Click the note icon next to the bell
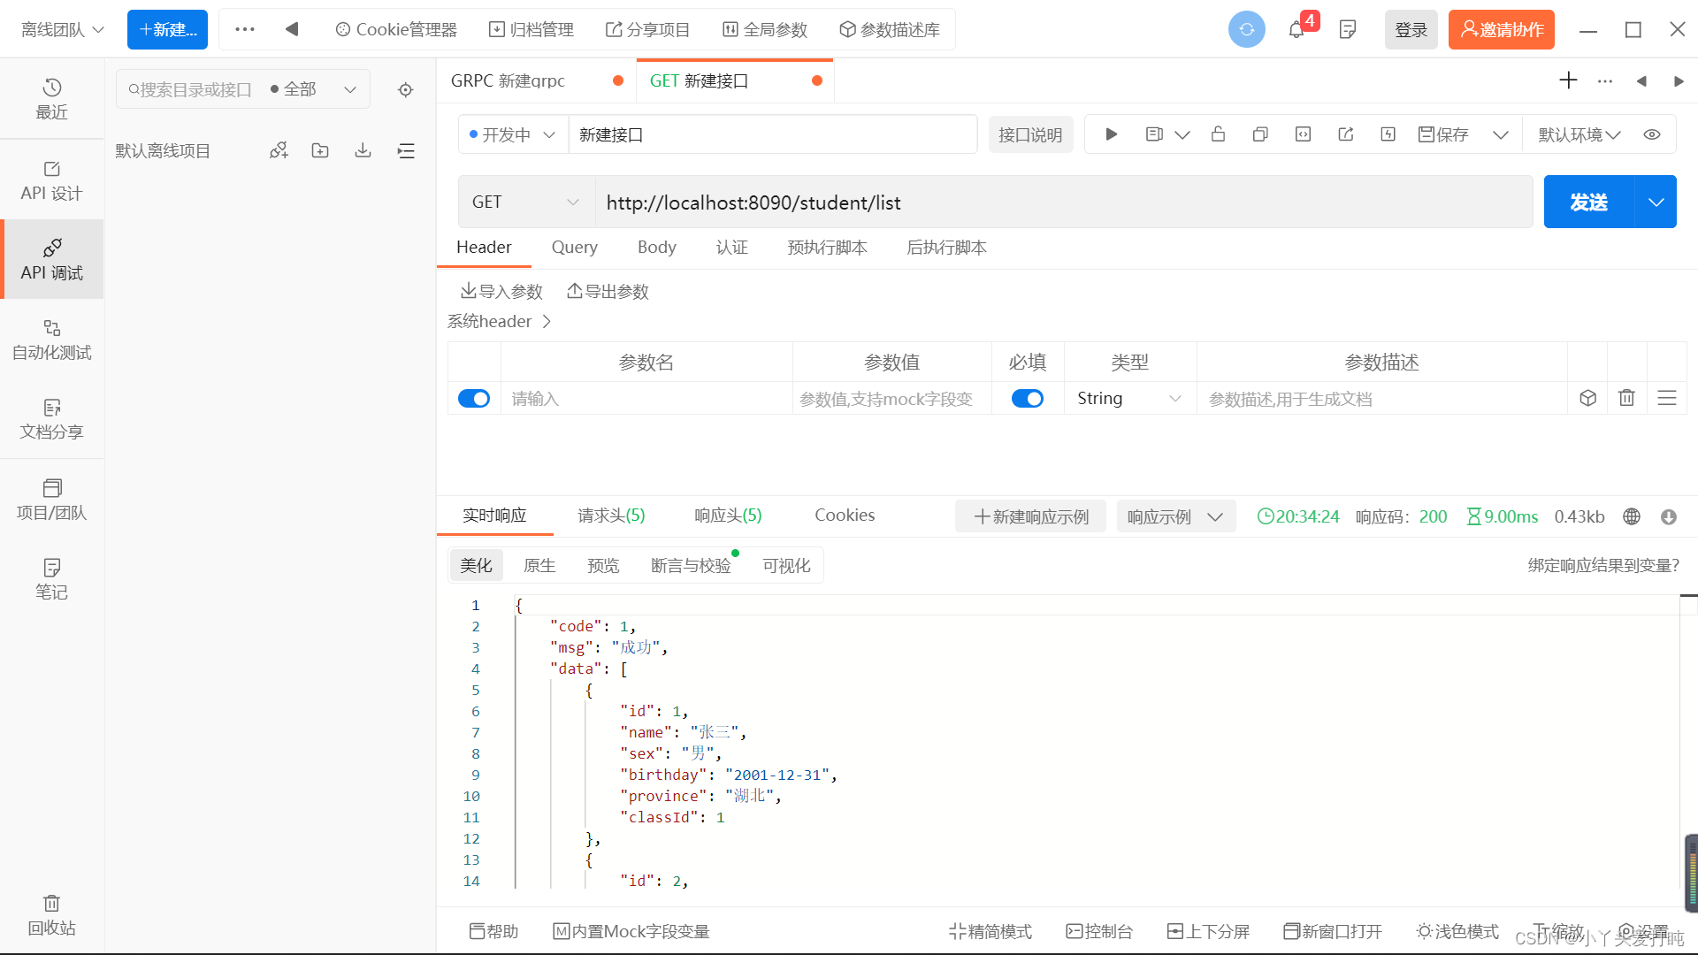The image size is (1698, 955). [1348, 29]
